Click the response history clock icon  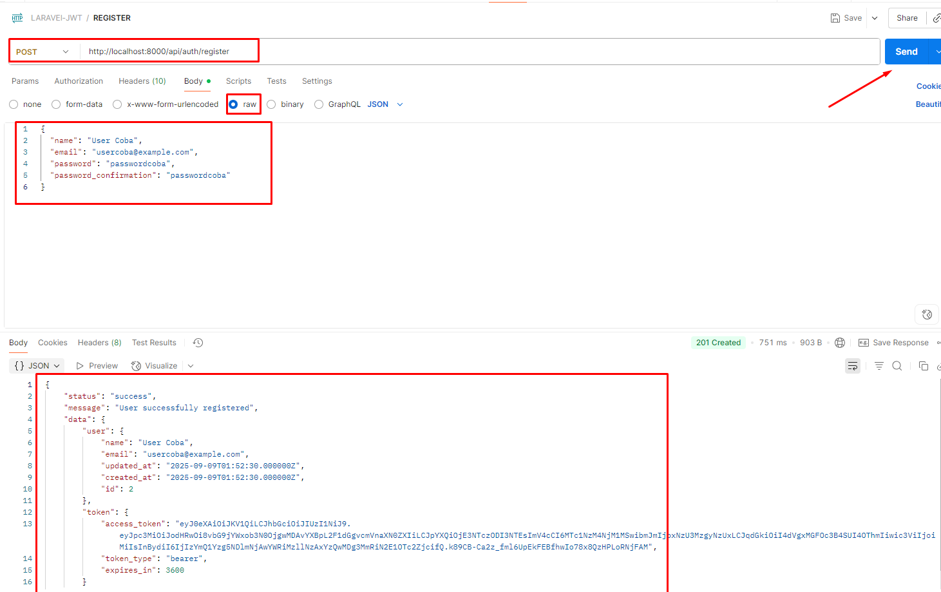(x=198, y=343)
